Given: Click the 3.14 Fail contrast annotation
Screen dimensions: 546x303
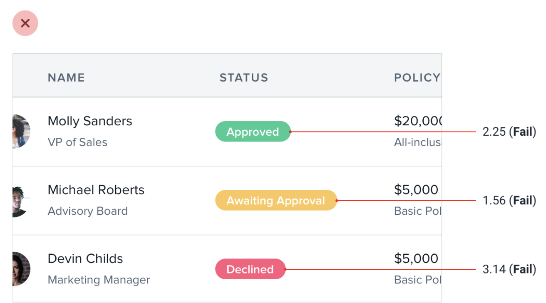Looking at the screenshot, I should pos(509,269).
